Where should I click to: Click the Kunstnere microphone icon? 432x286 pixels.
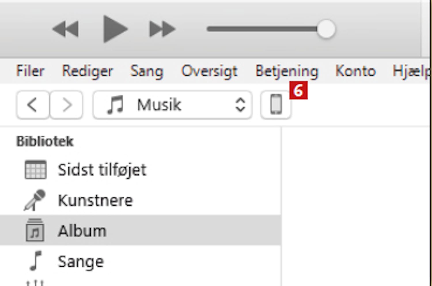(35, 200)
